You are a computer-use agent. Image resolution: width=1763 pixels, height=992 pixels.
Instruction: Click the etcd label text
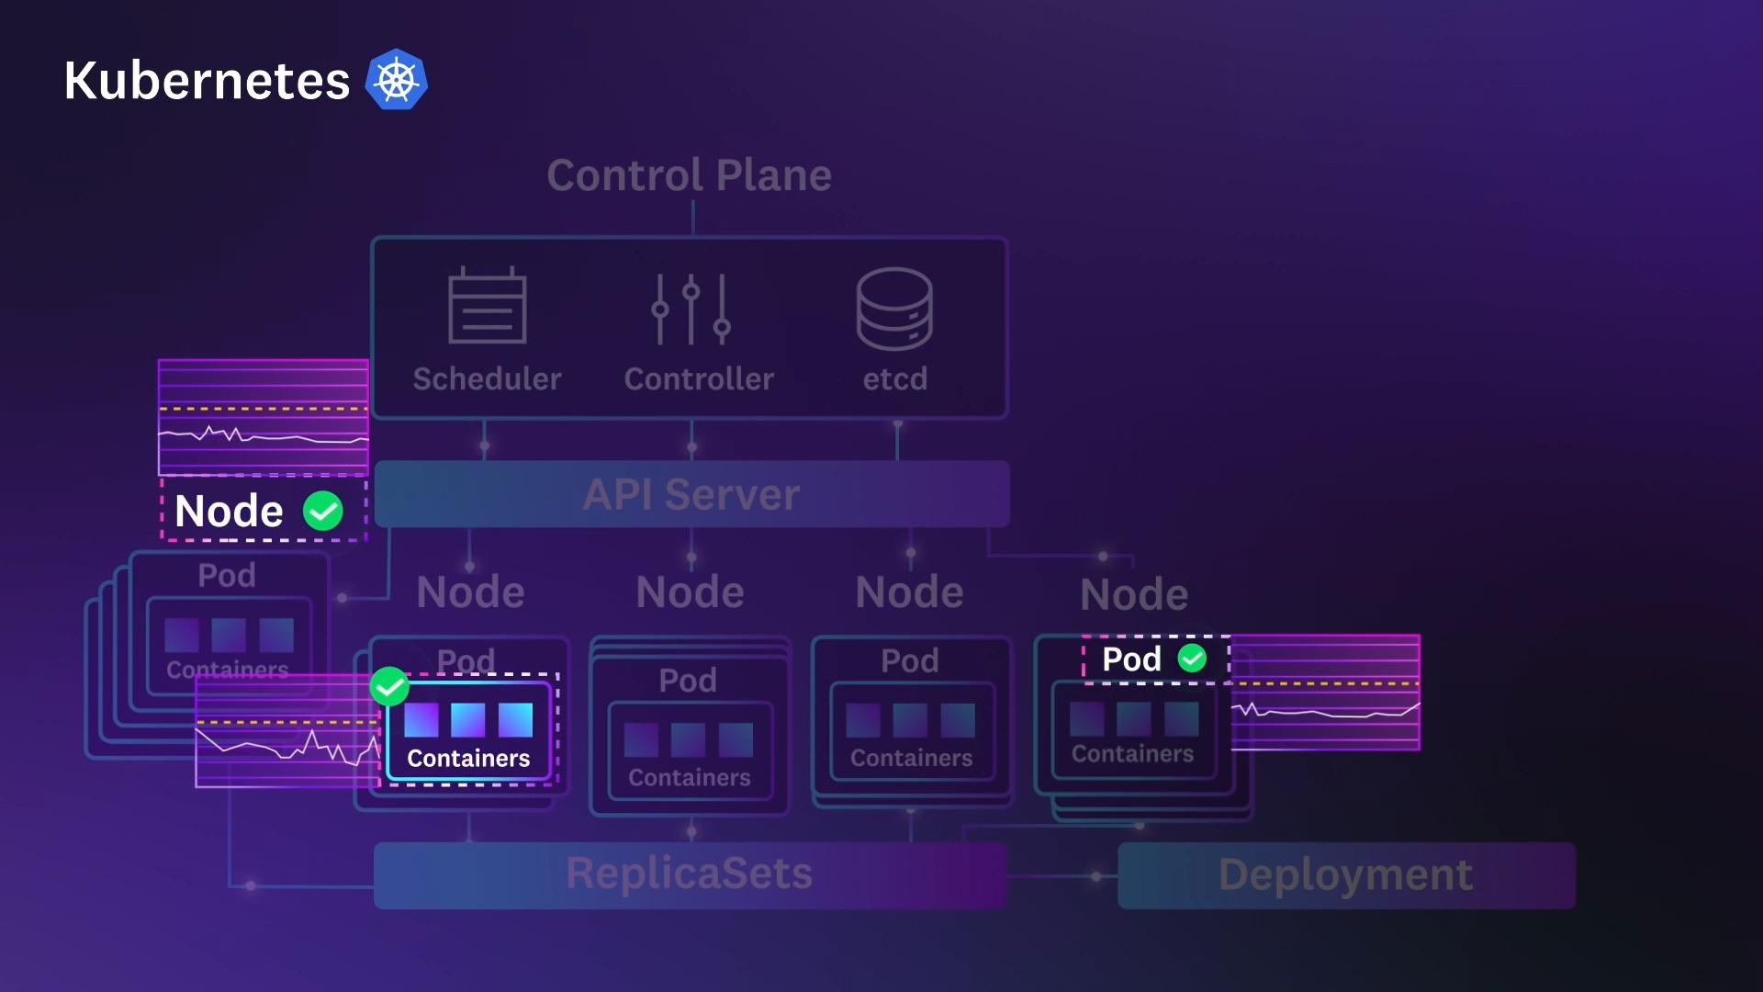895,379
